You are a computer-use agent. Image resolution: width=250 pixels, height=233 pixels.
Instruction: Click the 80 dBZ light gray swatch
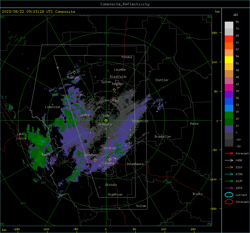(x=229, y=25)
